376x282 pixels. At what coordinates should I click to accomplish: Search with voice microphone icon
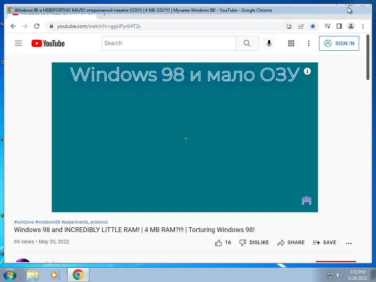coord(269,43)
